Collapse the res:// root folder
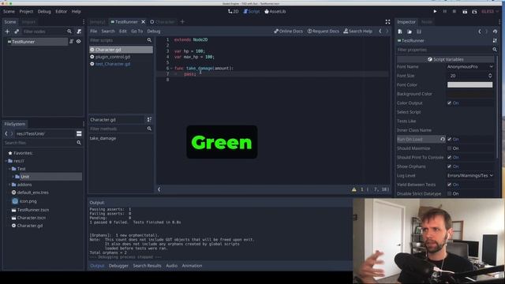The height and width of the screenshot is (284, 505). [6, 161]
